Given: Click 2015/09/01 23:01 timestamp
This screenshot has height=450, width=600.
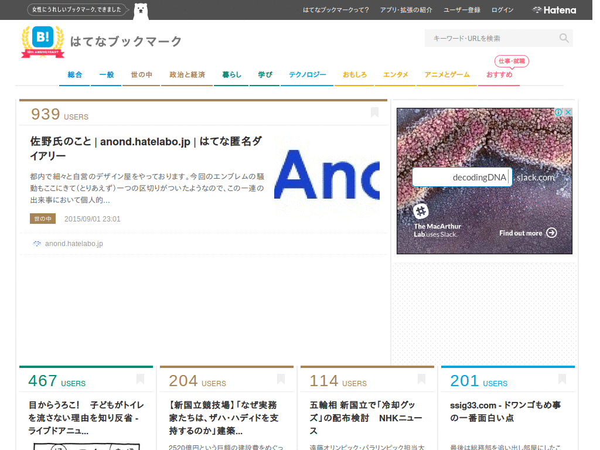Looking at the screenshot, I should [x=92, y=219].
